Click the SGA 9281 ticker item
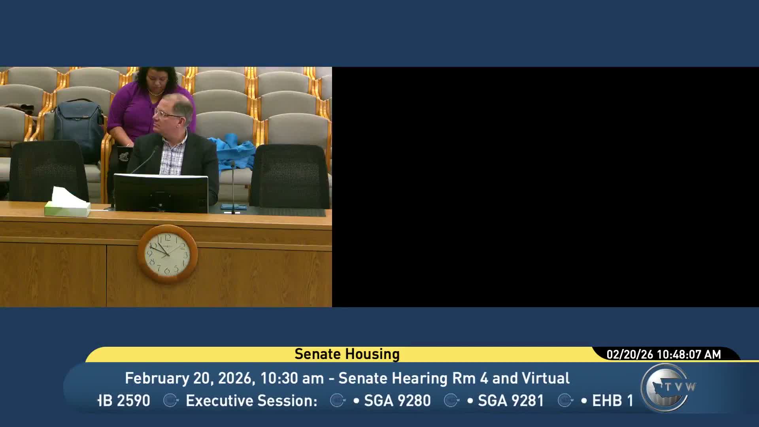This screenshot has width=759, height=427. 511,401
